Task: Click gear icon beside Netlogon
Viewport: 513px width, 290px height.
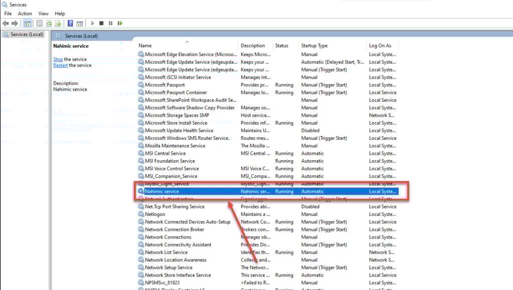Action: [x=141, y=214]
